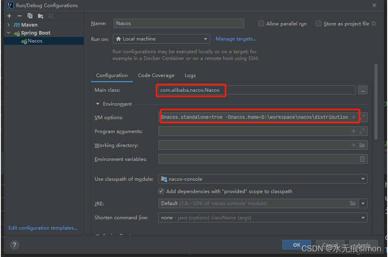Collapse the Spring Boot tree node
This screenshot has width=388, height=257.
click(9, 33)
